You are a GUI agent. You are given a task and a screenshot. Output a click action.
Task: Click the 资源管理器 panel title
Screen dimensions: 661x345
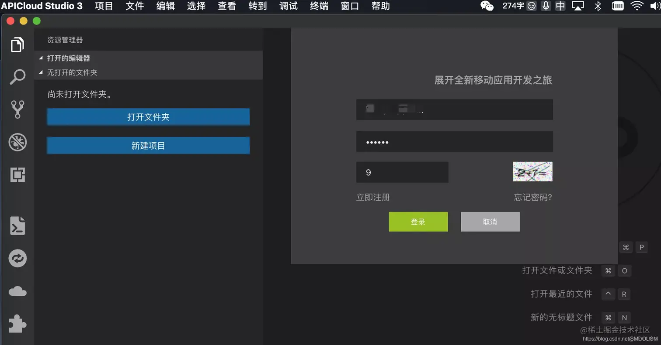(65, 40)
